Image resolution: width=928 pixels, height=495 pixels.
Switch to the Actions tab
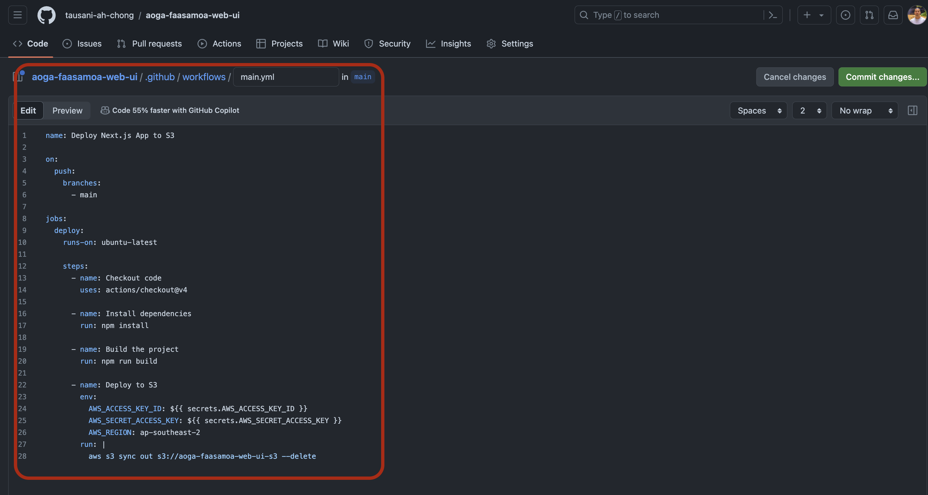click(219, 43)
